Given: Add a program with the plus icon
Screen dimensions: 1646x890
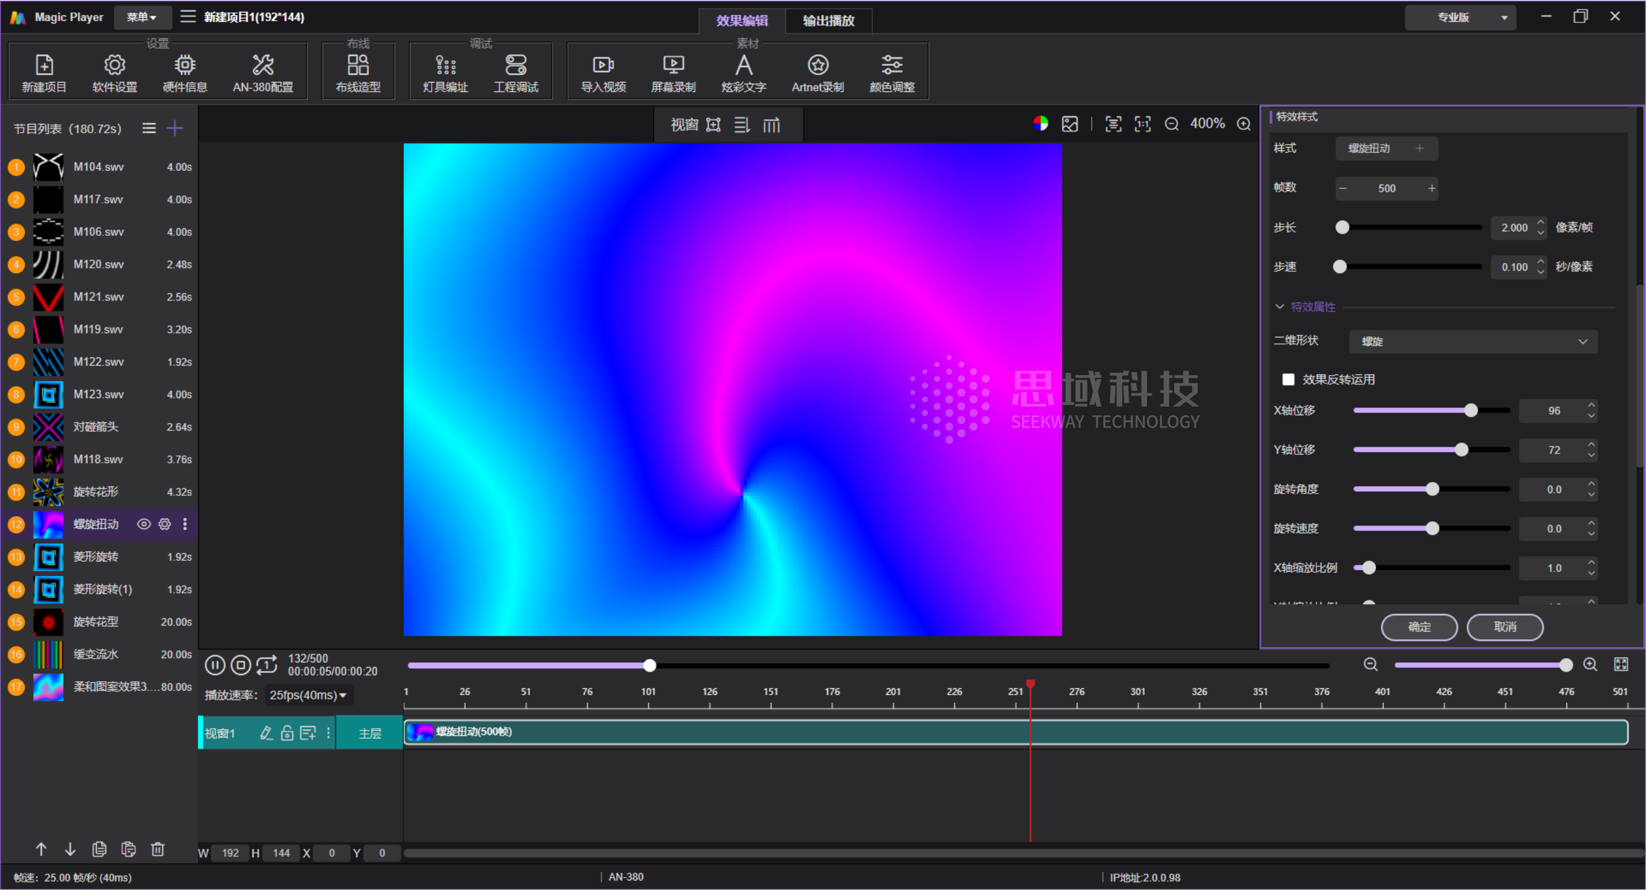Looking at the screenshot, I should pos(175,129).
